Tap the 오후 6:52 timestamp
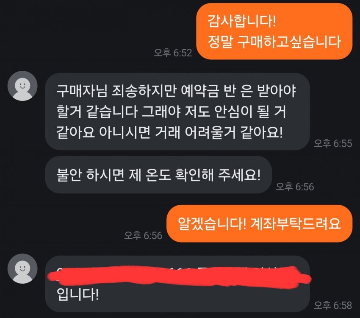Screen dimensions: 360x318 click(x=173, y=53)
